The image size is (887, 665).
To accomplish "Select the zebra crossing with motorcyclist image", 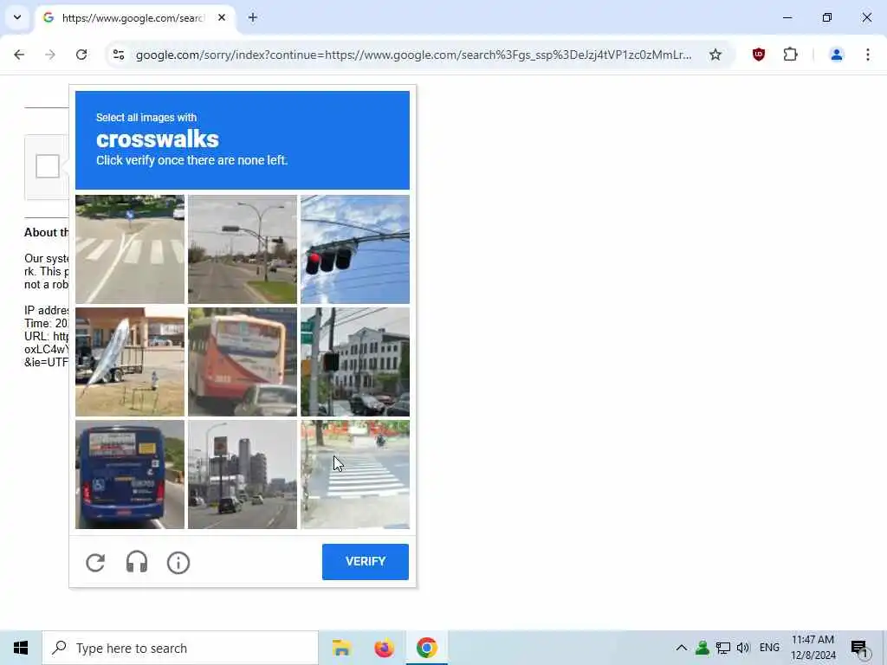I will (354, 475).
